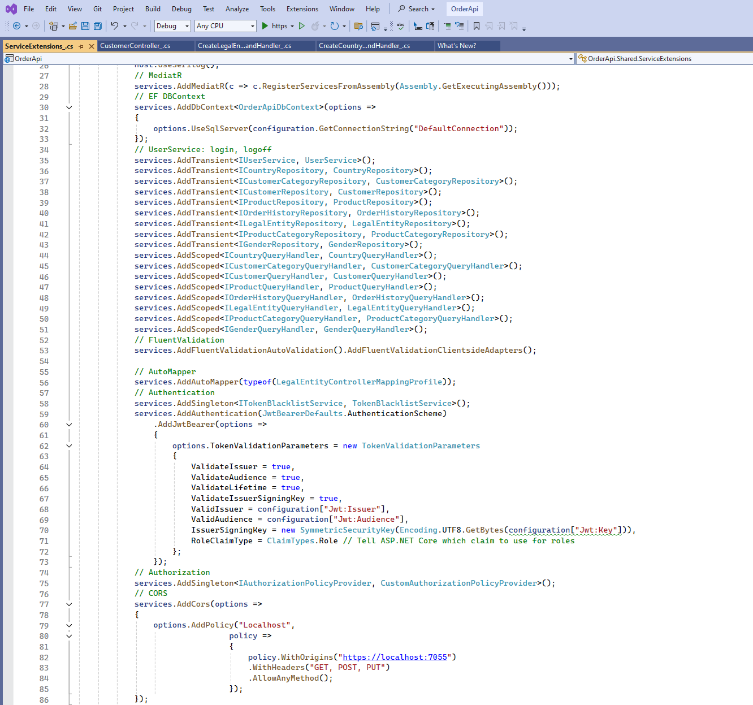Click the https://localhost:7055 link in code
753x705 pixels.
point(395,657)
